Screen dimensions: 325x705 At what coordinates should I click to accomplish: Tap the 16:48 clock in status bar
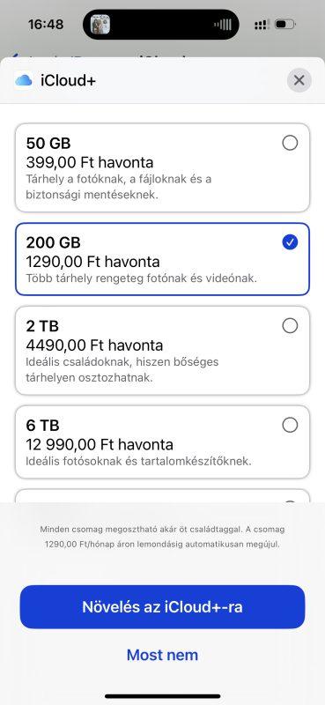[45, 25]
